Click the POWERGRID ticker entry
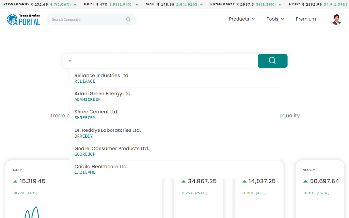Viewport: 349px width, 218px height. pos(40,5)
